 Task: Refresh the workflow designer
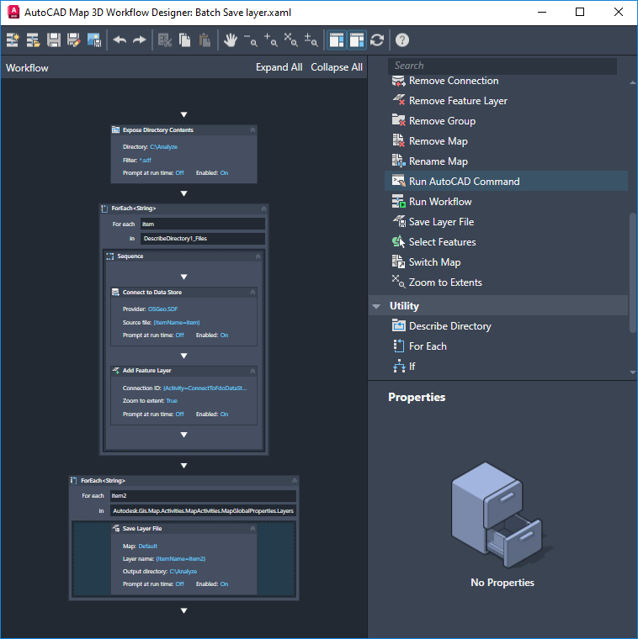click(x=377, y=40)
